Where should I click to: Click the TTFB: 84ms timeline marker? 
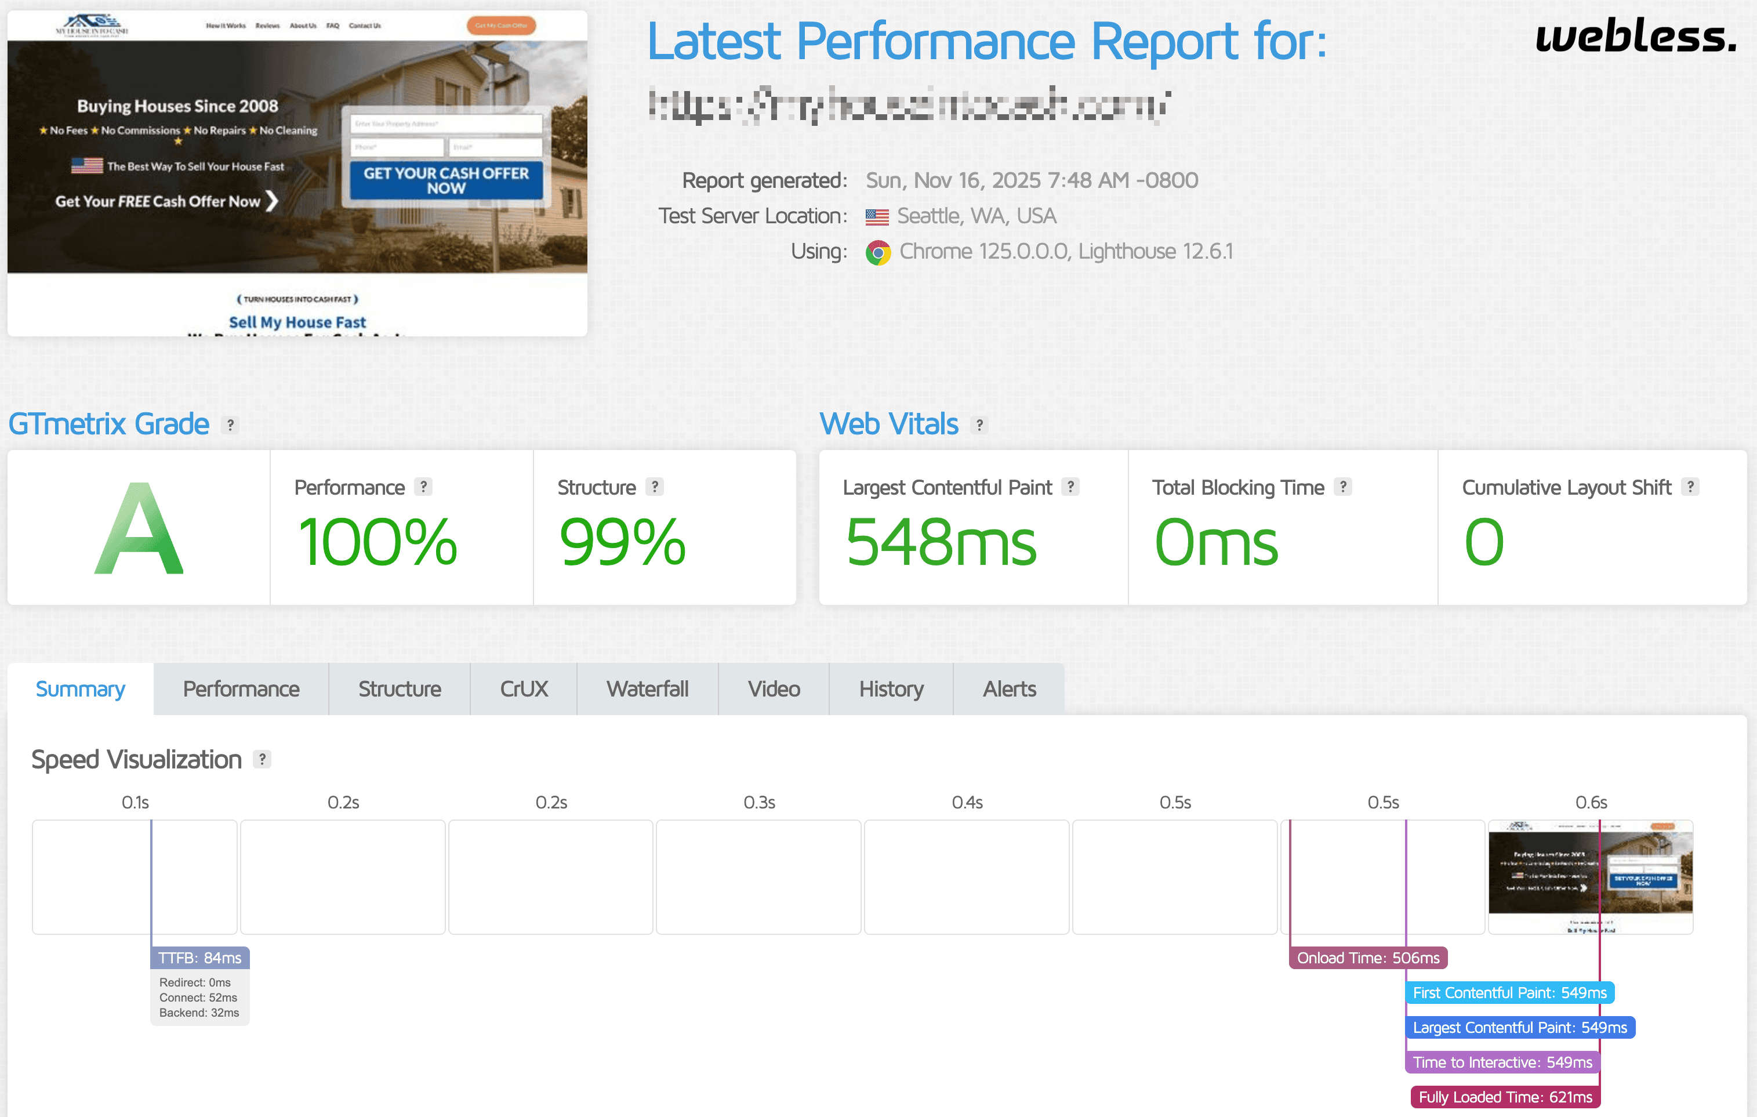click(200, 957)
